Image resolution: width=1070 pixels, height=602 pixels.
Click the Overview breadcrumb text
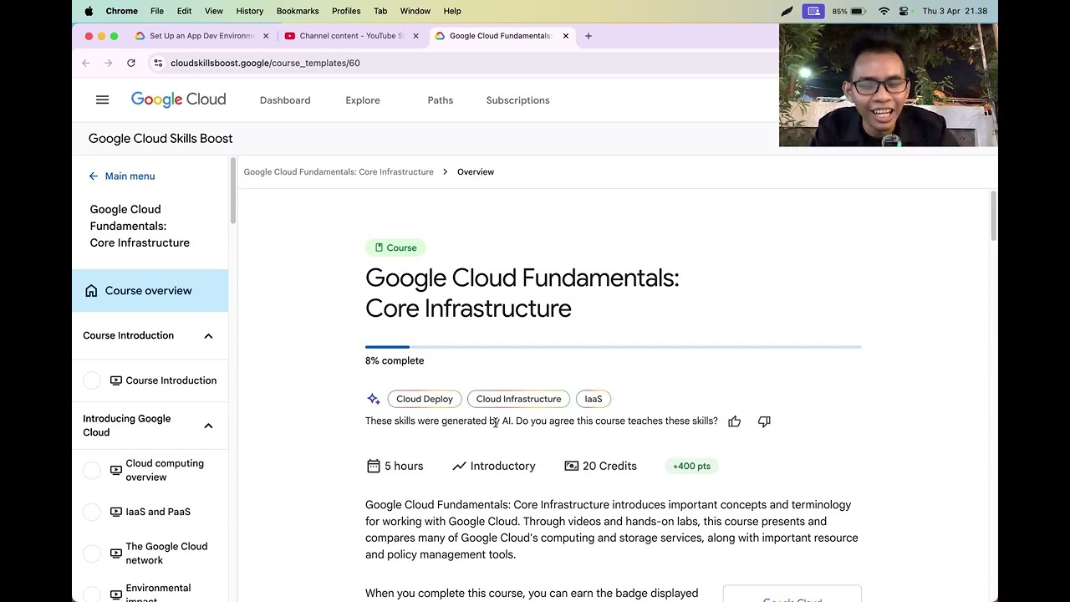[x=476, y=172]
